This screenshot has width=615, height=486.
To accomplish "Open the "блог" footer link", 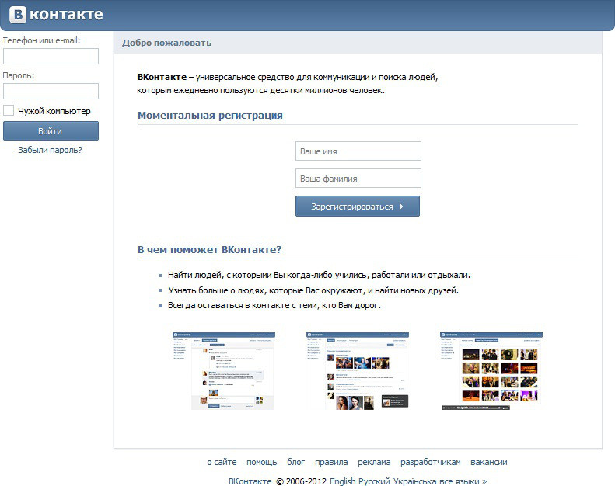I will tap(296, 462).
